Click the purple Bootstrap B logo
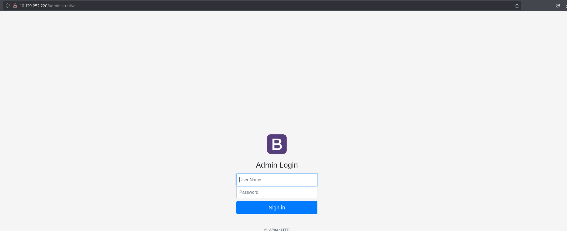This screenshot has height=231, width=567. [x=277, y=144]
